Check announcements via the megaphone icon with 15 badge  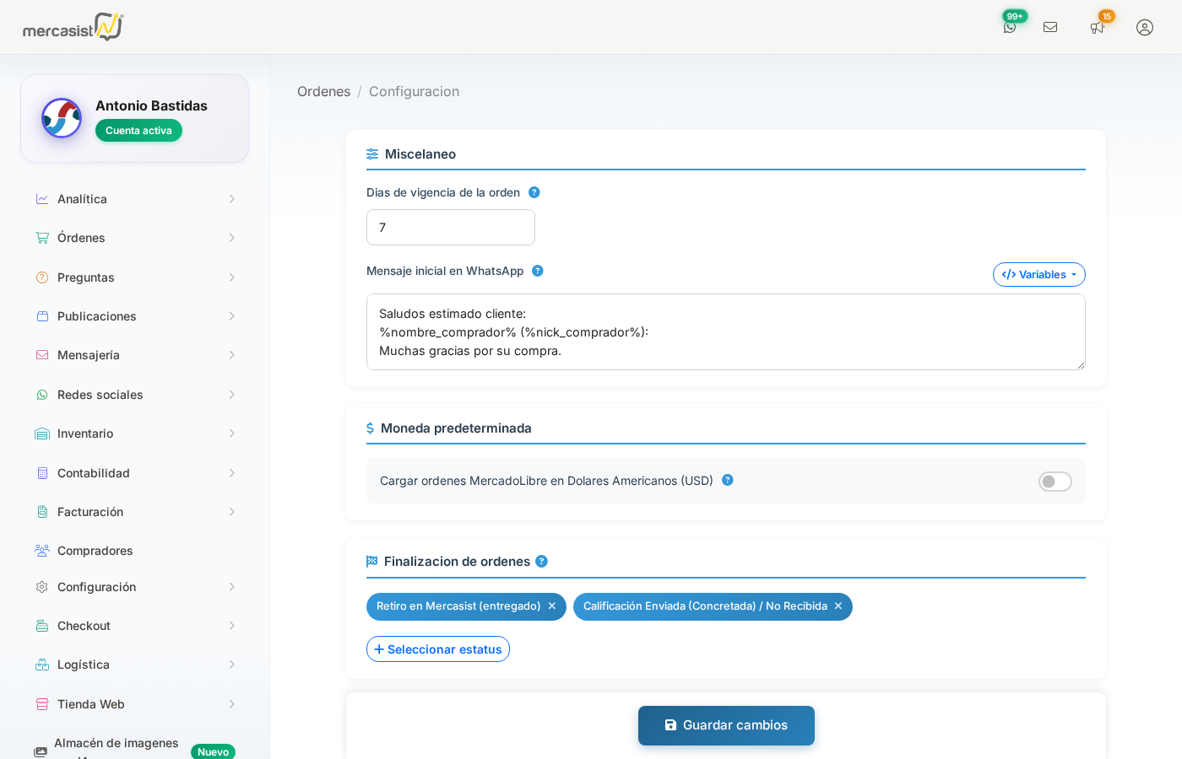(1098, 27)
